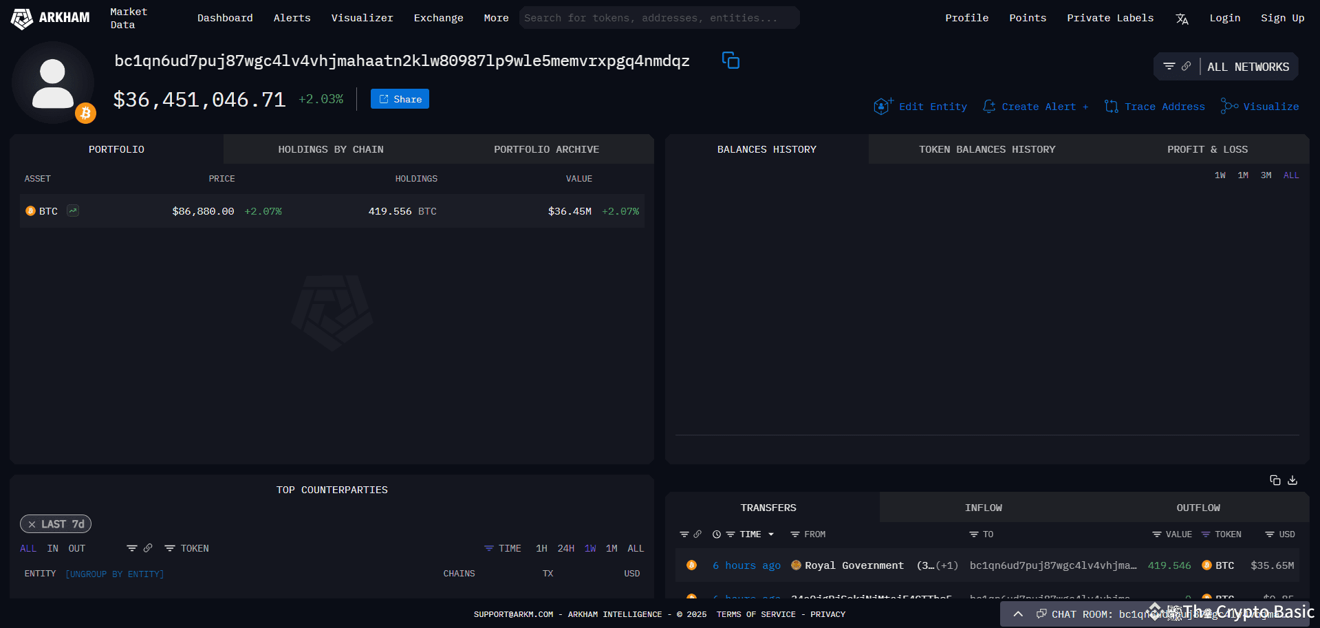Open the TIME sort dropdown arrow
This screenshot has height=628, width=1320.
[x=771, y=534]
